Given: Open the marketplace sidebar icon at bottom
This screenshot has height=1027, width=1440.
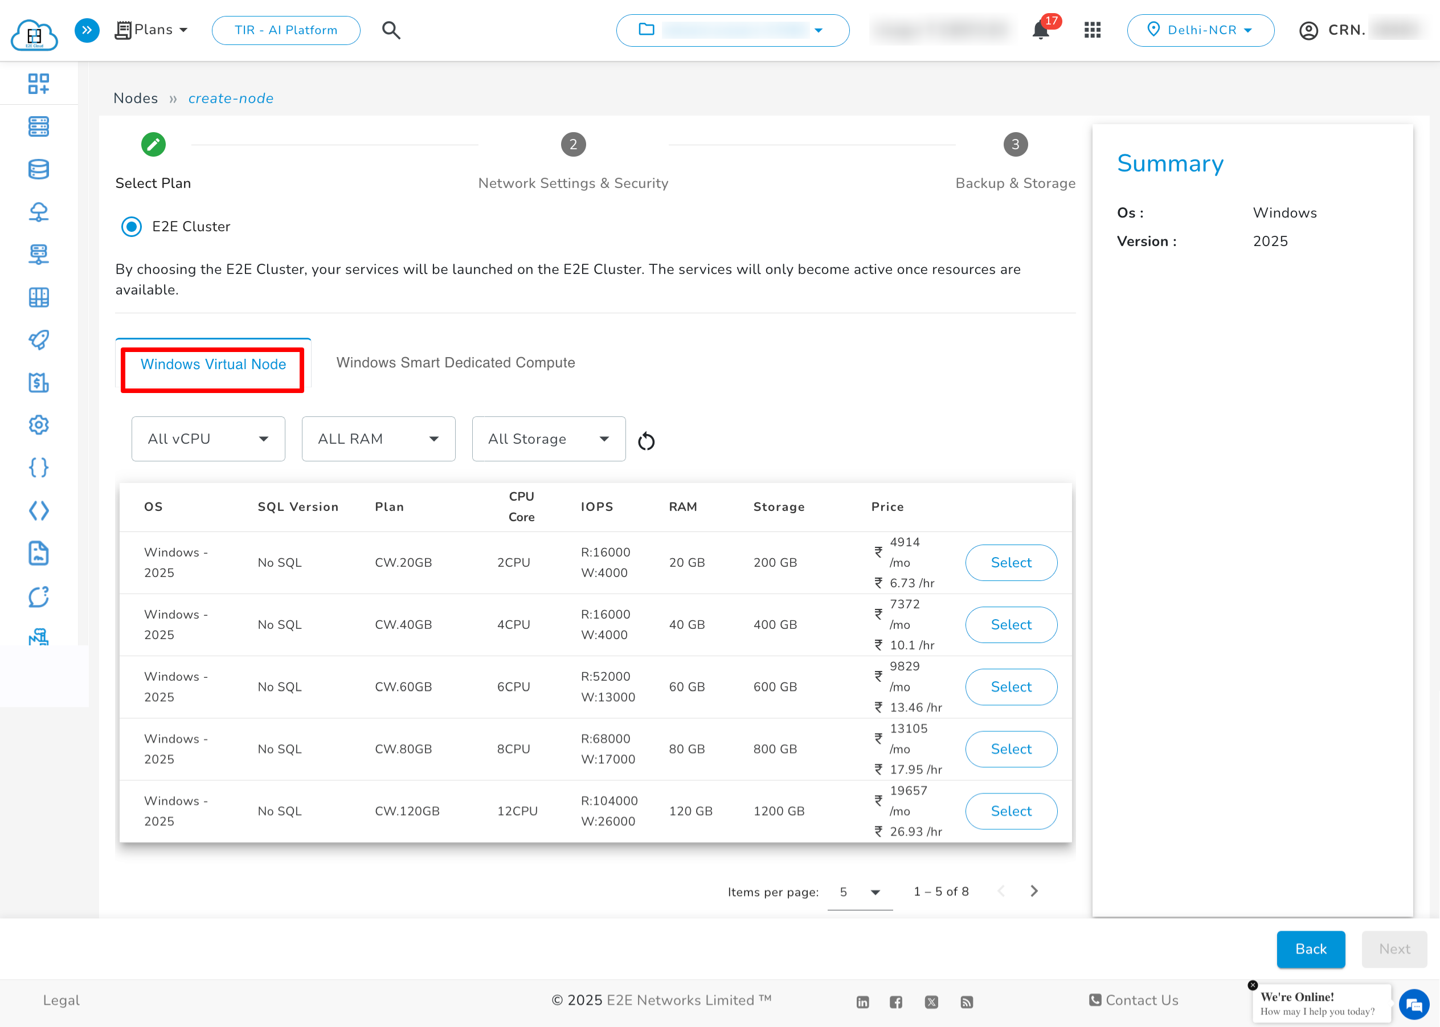Looking at the screenshot, I should tap(39, 636).
